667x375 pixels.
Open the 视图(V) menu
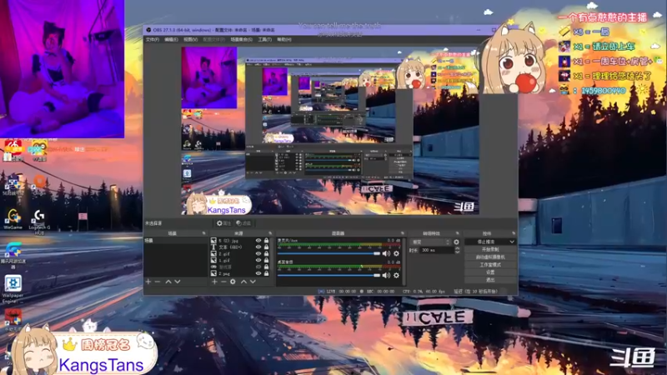click(x=191, y=39)
